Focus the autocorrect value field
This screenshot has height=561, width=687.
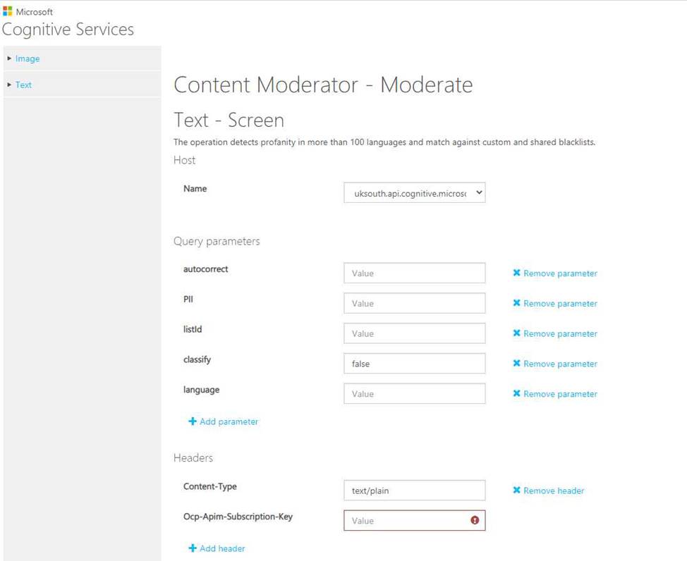tap(415, 273)
